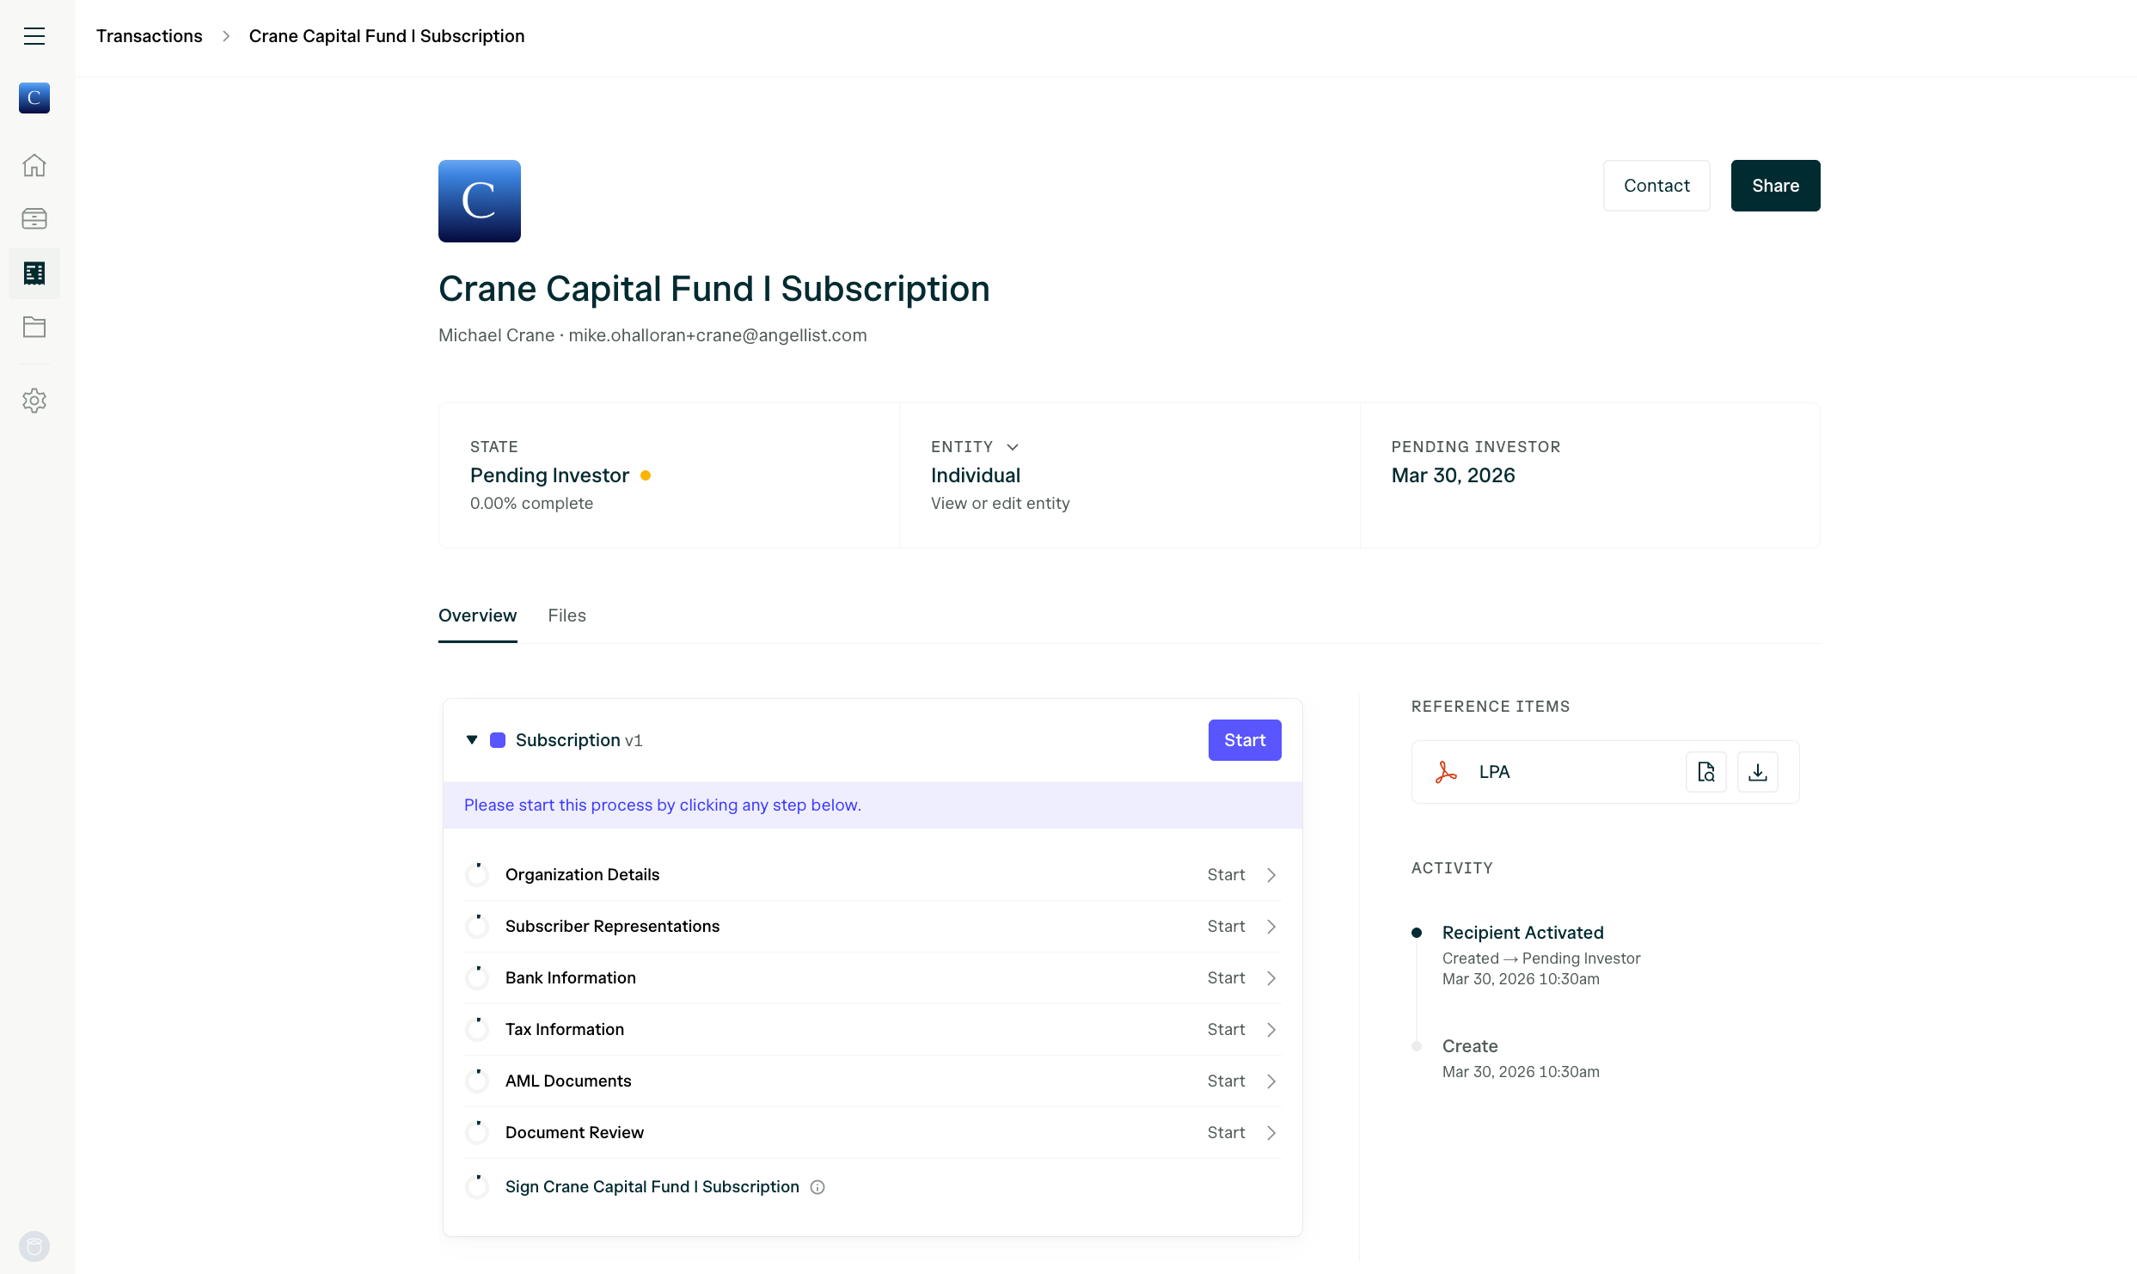Click the Share button

(1775, 186)
